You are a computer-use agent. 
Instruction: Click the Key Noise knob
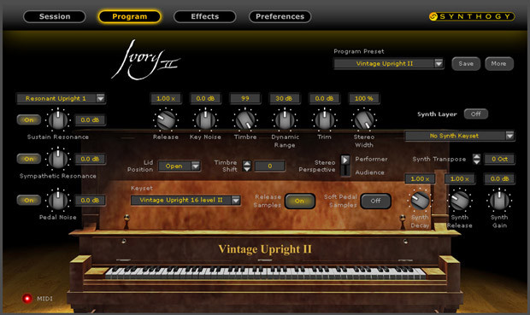[x=205, y=120]
